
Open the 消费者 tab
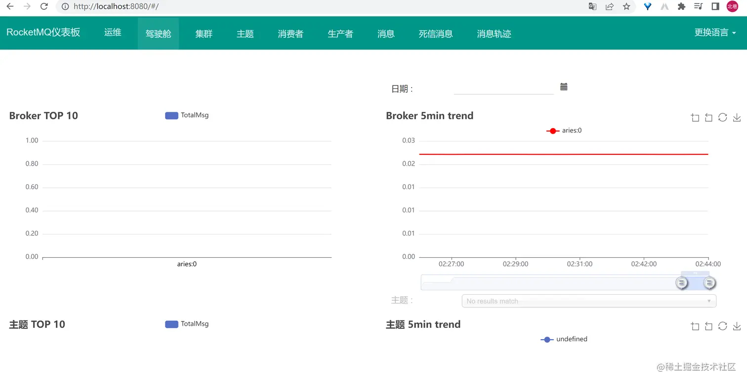(x=290, y=34)
